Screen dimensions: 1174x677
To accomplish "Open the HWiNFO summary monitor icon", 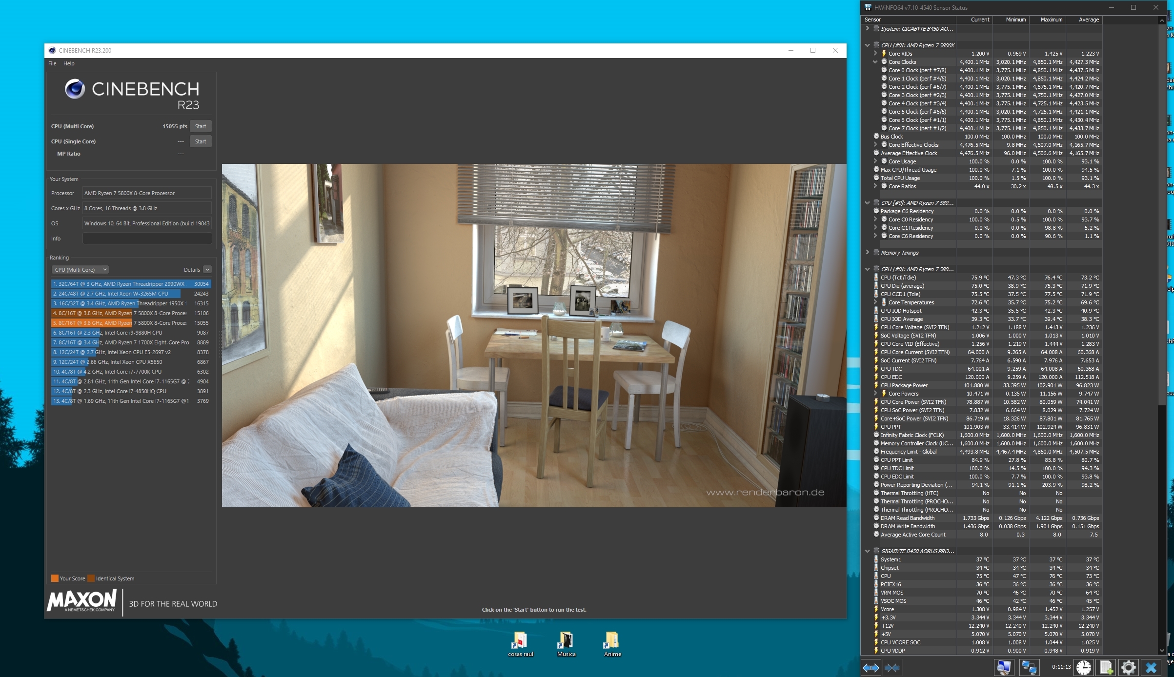I will (x=1004, y=667).
